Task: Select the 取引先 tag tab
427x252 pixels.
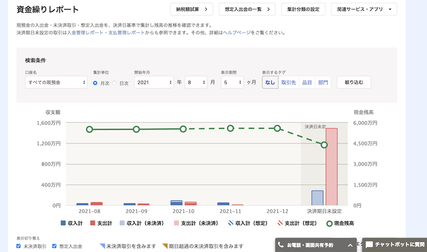Action: pyautogui.click(x=289, y=83)
